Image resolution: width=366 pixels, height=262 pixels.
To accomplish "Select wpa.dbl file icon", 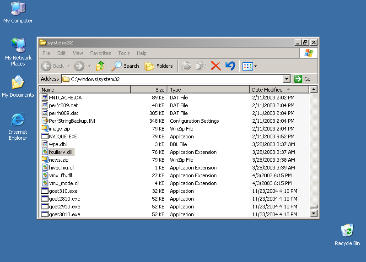I will [45, 144].
